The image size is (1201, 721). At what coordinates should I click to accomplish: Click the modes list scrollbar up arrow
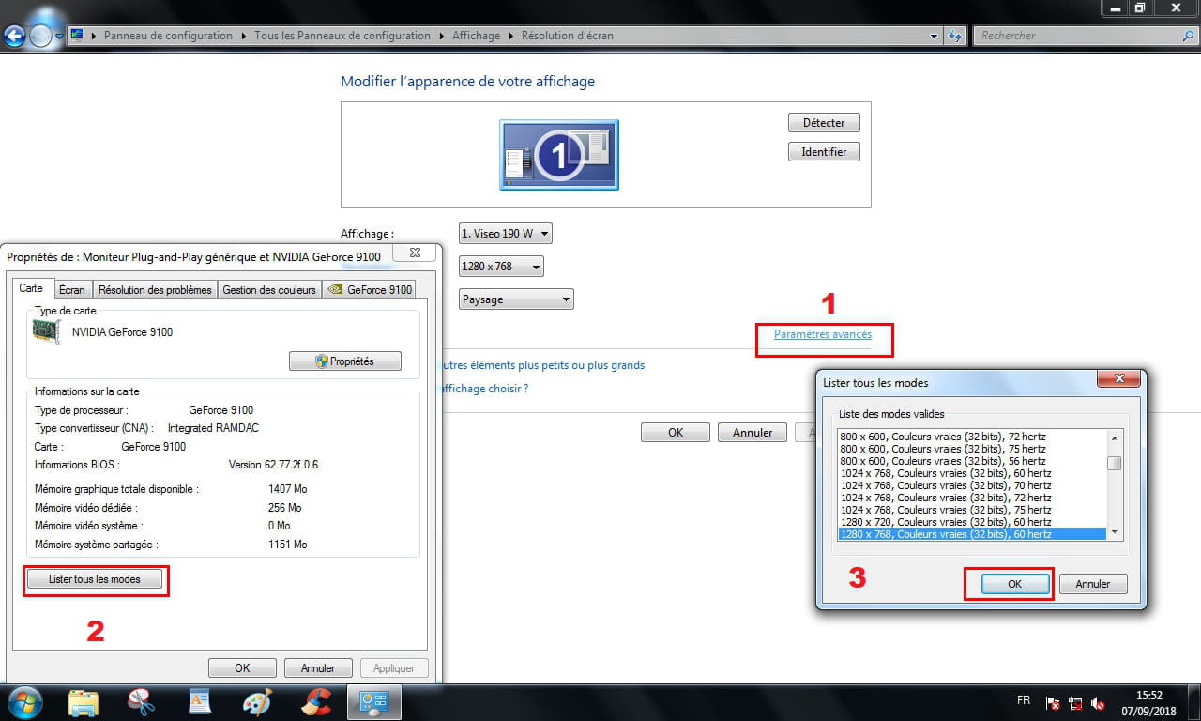tap(1115, 437)
